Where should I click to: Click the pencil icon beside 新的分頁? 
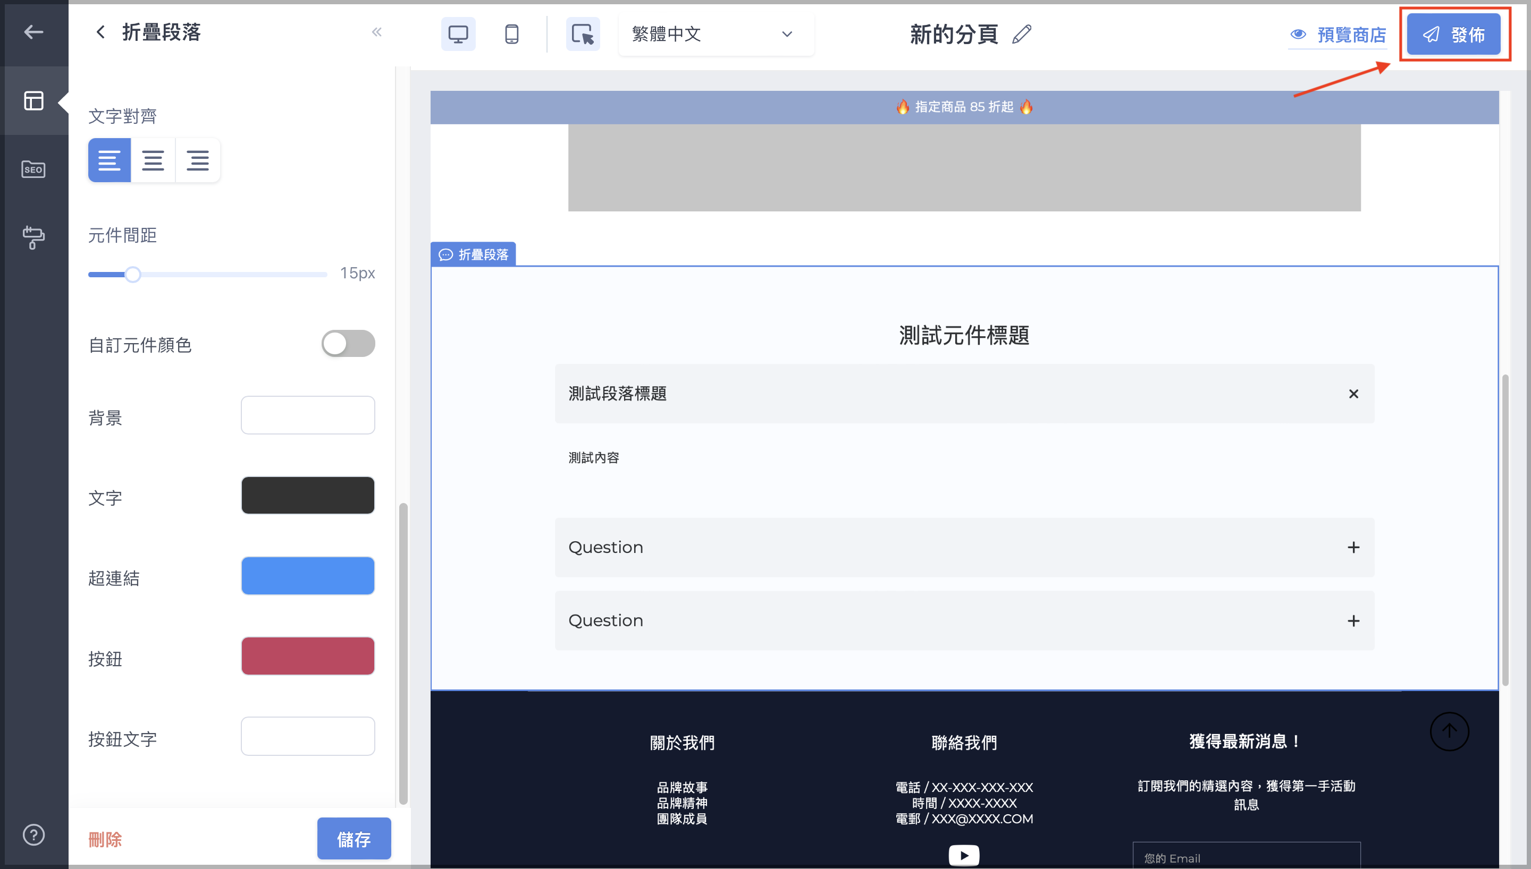pyautogui.click(x=1022, y=34)
